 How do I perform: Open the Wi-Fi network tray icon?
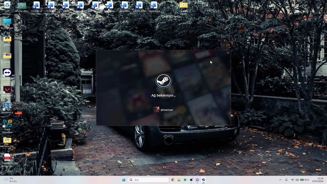(293, 180)
